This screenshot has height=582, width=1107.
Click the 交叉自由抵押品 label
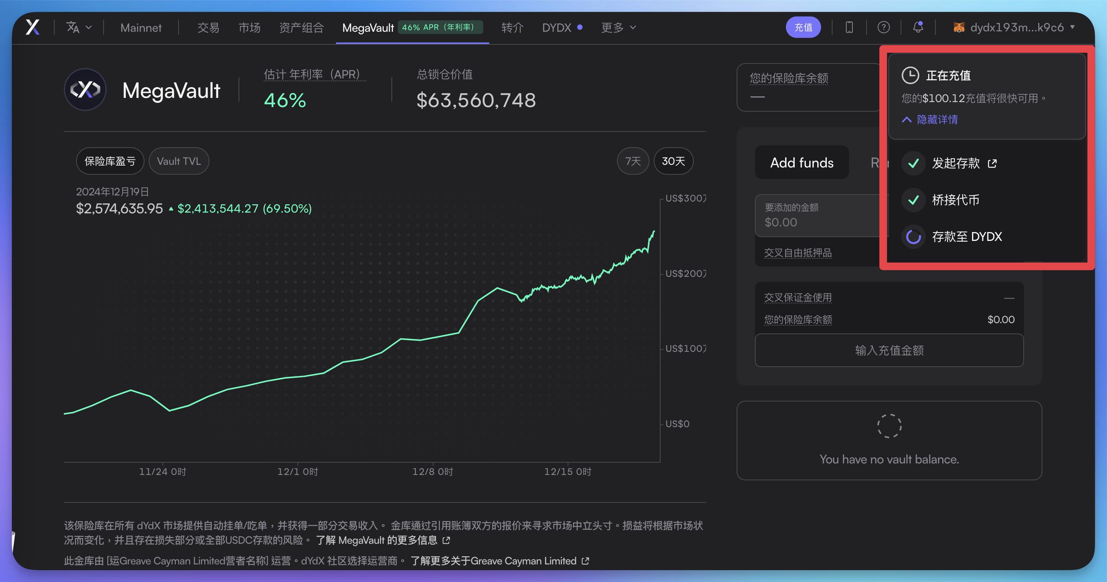pos(798,253)
